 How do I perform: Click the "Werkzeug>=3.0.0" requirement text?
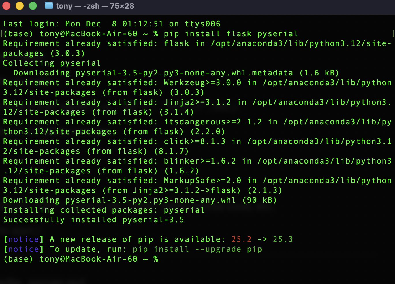[202, 83]
